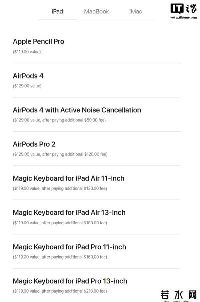Select the AirPods 4 item
The image size is (200, 302).
(28, 76)
